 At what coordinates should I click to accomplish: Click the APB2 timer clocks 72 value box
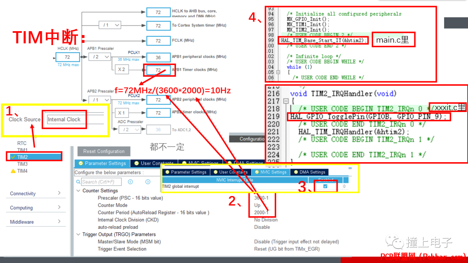pos(158,112)
